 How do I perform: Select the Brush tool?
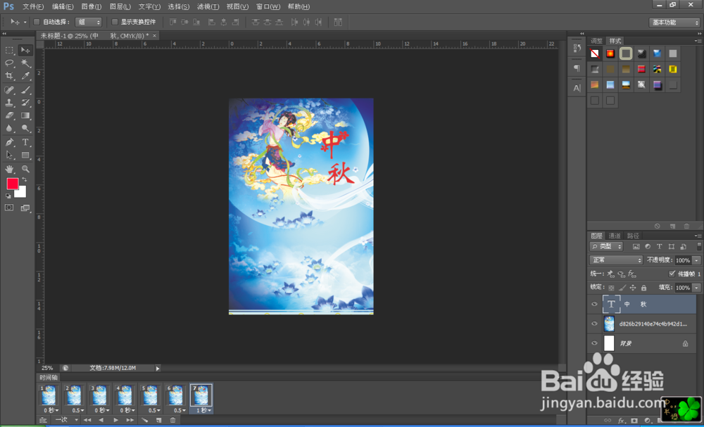tap(25, 90)
